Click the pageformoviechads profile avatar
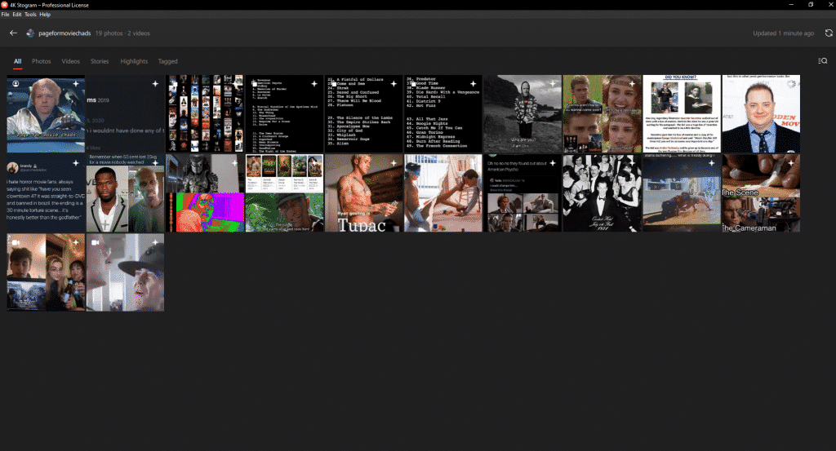836x451 pixels. coord(30,33)
